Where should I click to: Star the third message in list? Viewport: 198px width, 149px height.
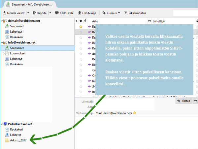(x=81, y=38)
